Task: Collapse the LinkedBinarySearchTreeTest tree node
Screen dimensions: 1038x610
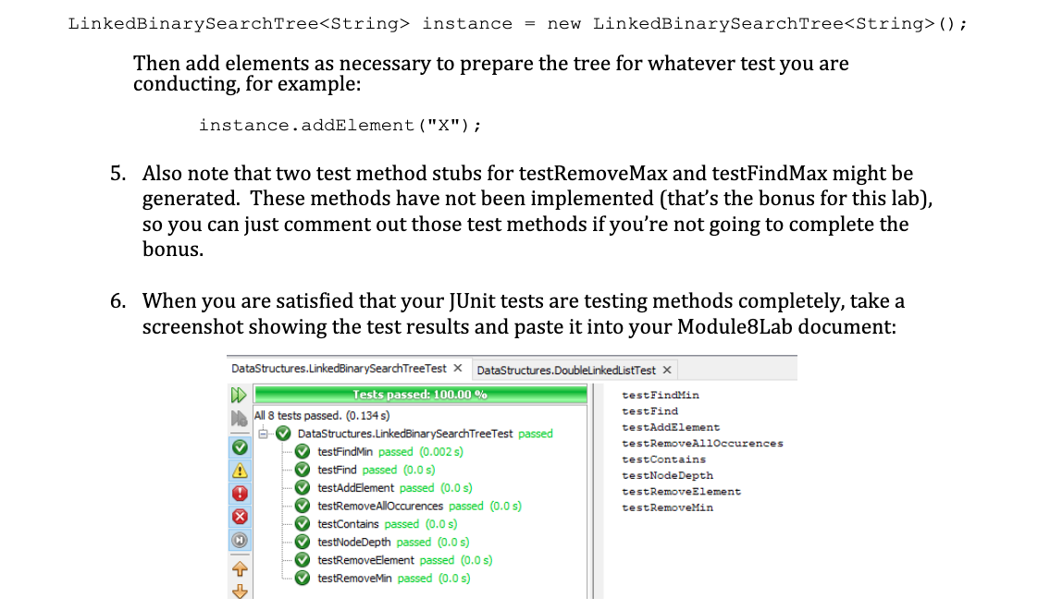Action: pos(264,433)
